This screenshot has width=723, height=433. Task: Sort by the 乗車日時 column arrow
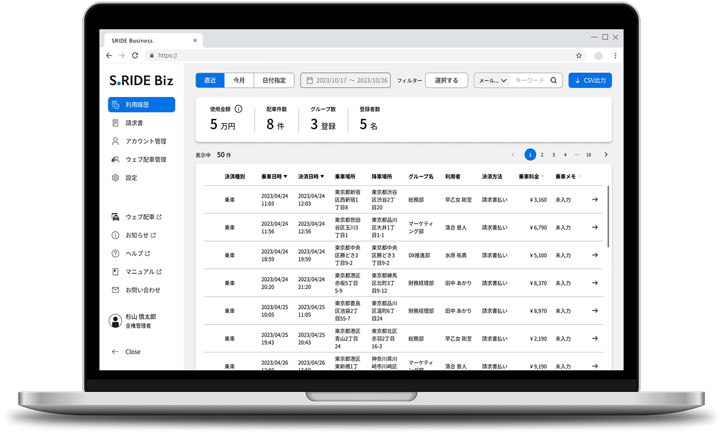[285, 176]
